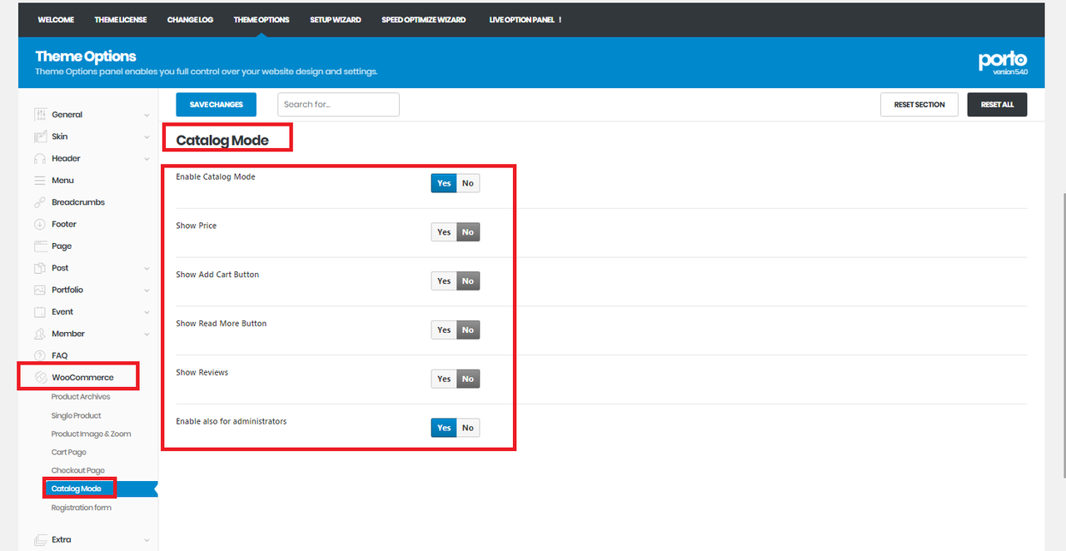
Task: Set Show Add Cart Button to No
Action: 468,281
